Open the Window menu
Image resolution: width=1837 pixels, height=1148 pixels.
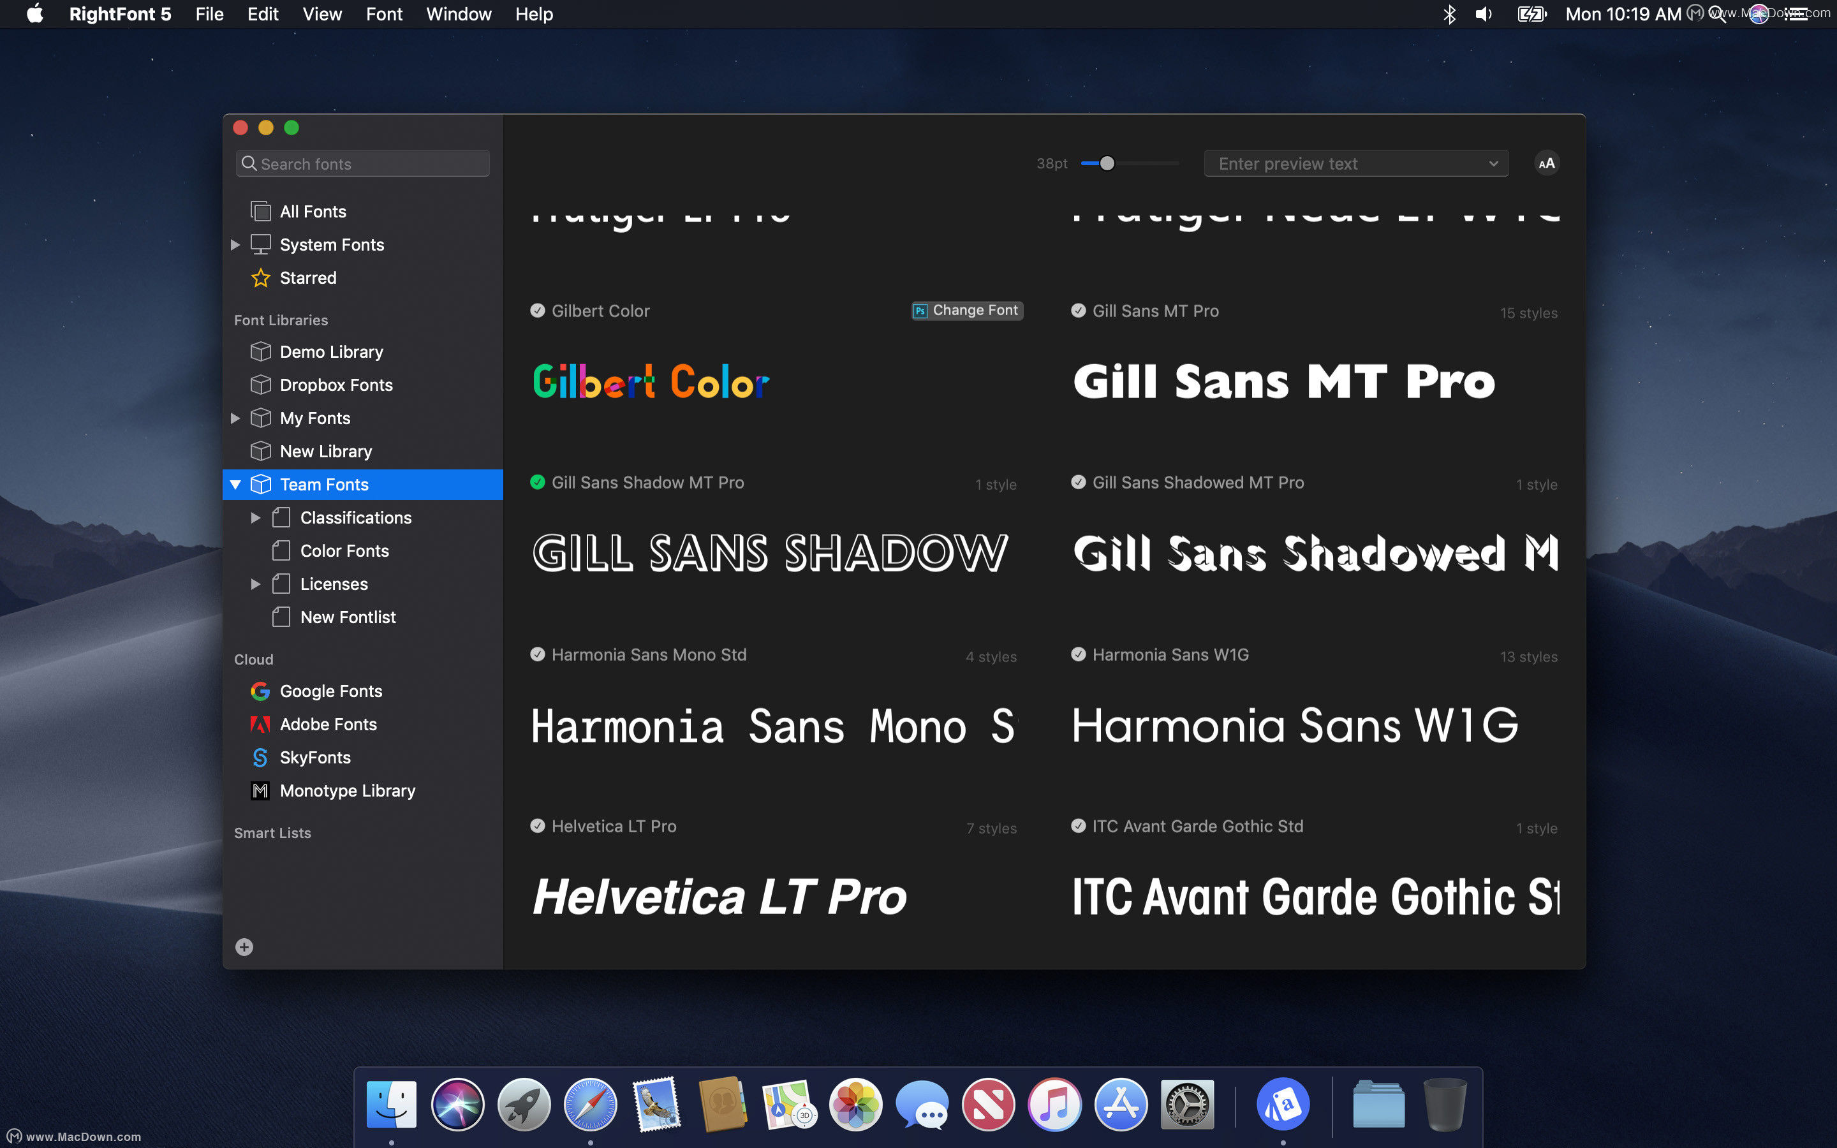pos(459,15)
